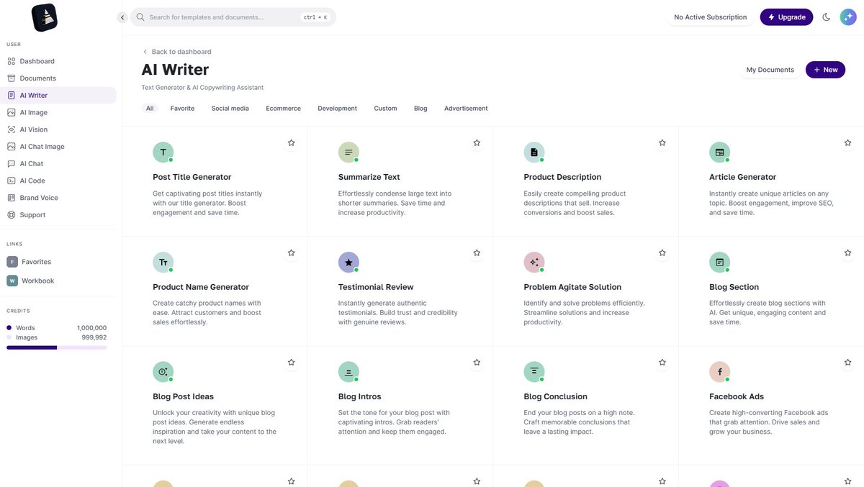Image resolution: width=864 pixels, height=487 pixels.
Task: Click the credits usage progress bar
Action: click(57, 347)
